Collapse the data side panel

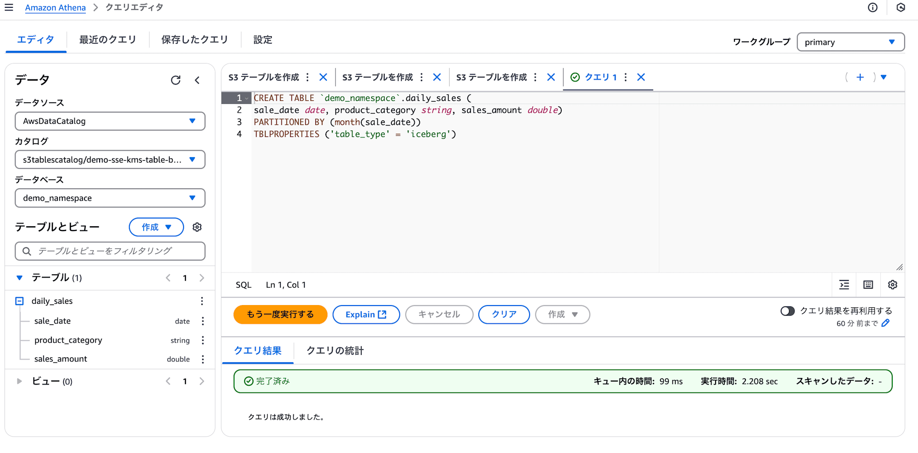pyautogui.click(x=197, y=80)
